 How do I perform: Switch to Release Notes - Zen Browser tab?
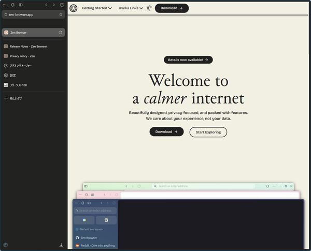click(33, 47)
